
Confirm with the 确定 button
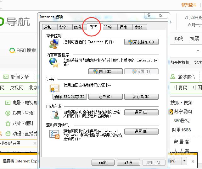click(103, 163)
